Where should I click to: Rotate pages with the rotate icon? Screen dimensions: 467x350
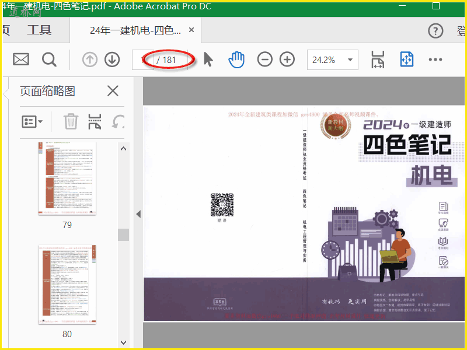point(119,122)
